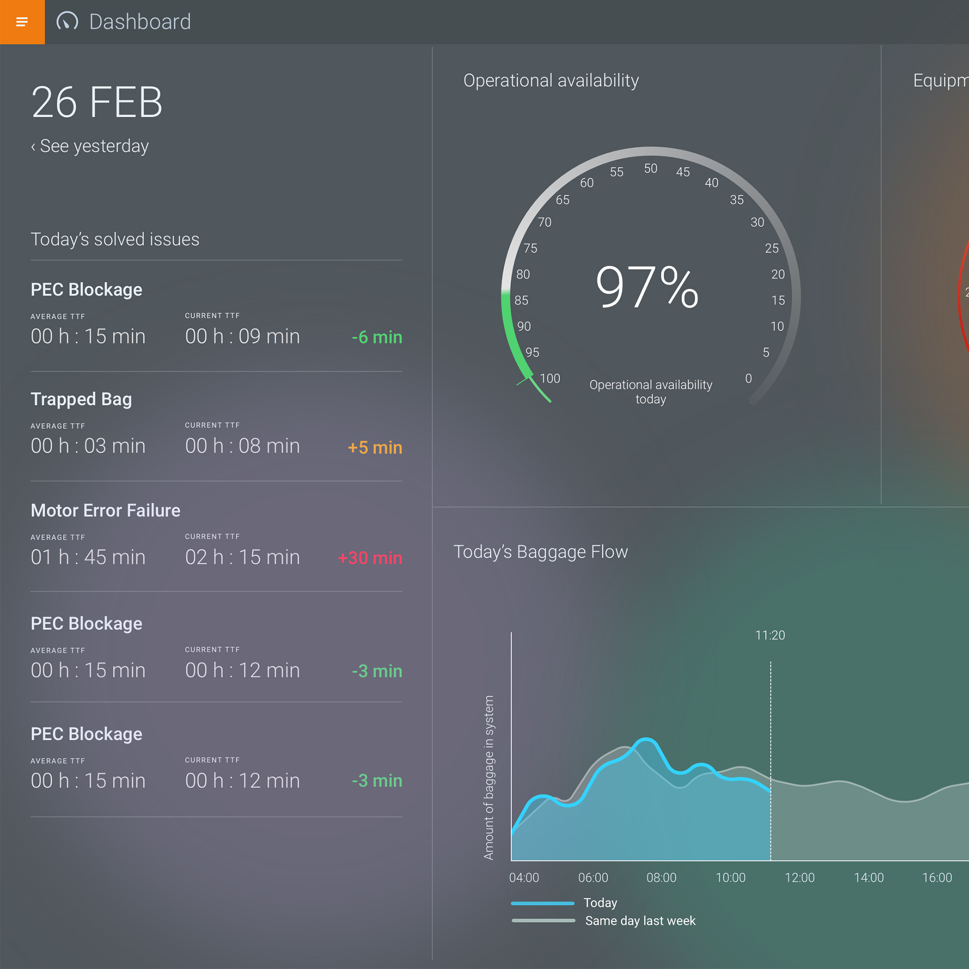Open the Trapped Bag issue
This screenshot has width=969, height=969.
coord(81,399)
